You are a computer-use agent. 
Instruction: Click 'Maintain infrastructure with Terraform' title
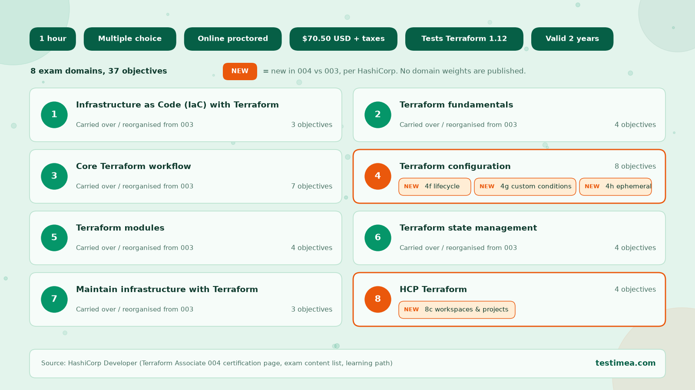point(167,289)
